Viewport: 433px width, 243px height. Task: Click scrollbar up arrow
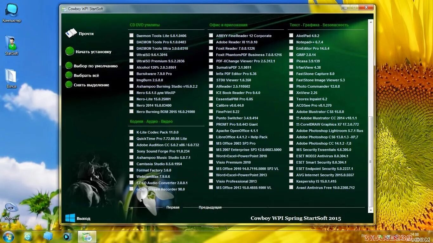coord(371,22)
